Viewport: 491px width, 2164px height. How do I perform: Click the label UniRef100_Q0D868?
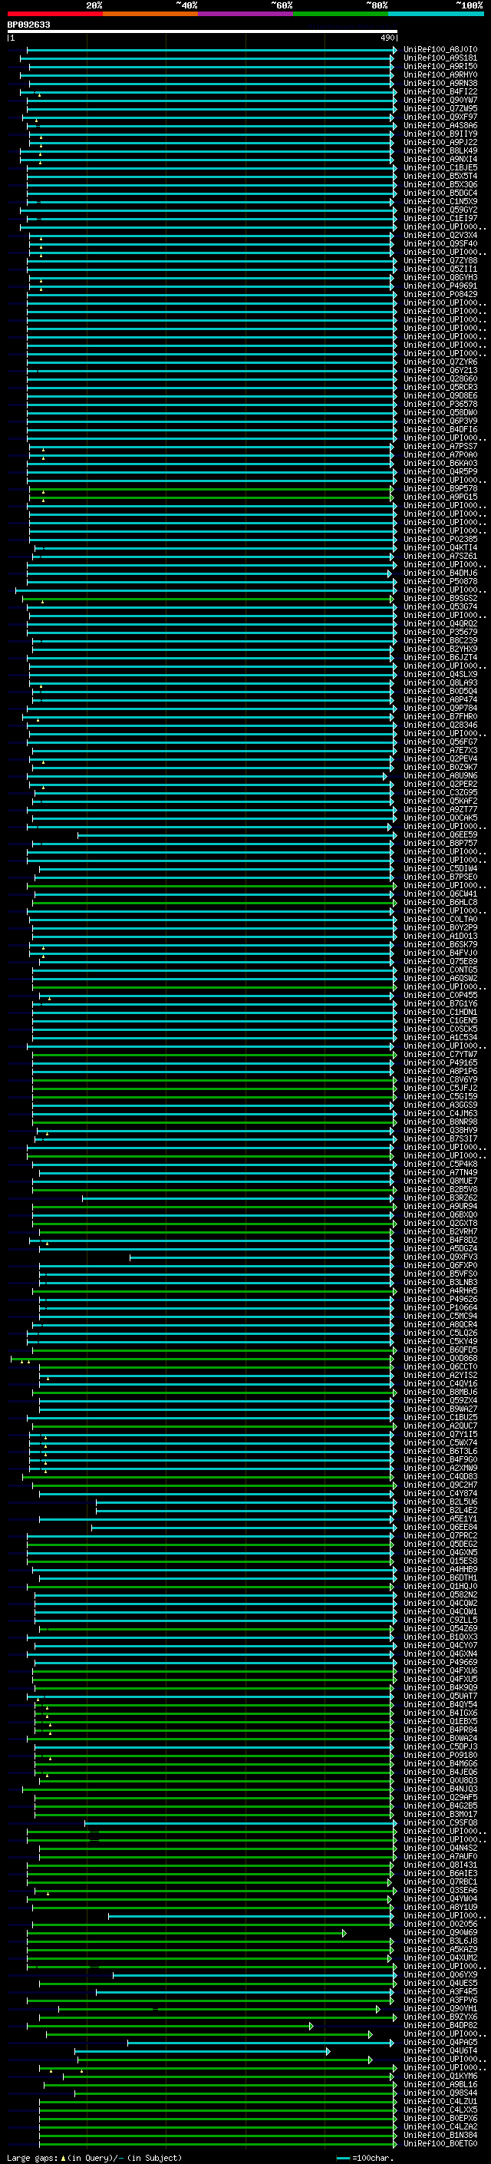pos(440,1359)
